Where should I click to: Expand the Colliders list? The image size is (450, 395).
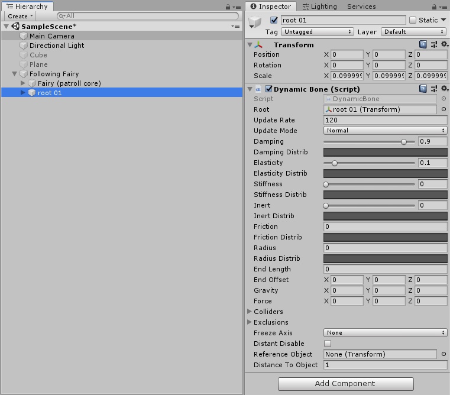pyautogui.click(x=250, y=311)
